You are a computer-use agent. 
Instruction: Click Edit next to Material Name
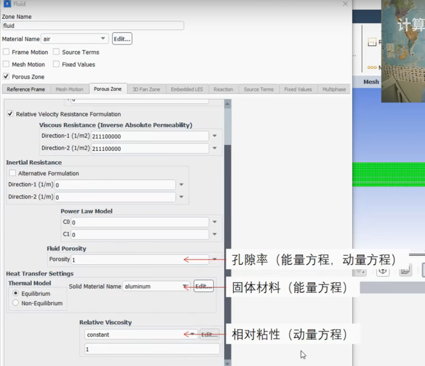click(x=121, y=38)
